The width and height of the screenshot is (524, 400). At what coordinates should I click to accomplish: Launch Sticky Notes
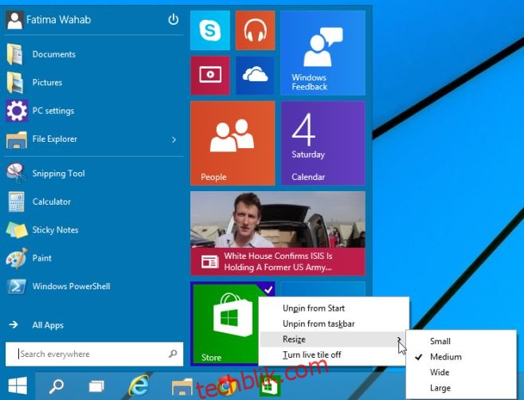[x=94, y=229]
